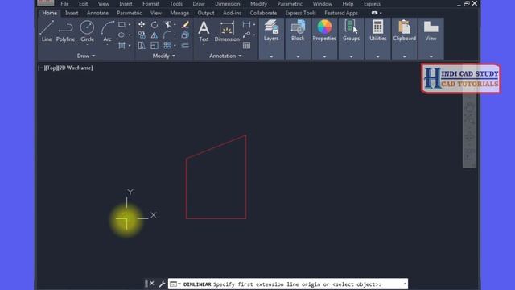Expand command line history arrow
515x290 pixels.
point(405,284)
